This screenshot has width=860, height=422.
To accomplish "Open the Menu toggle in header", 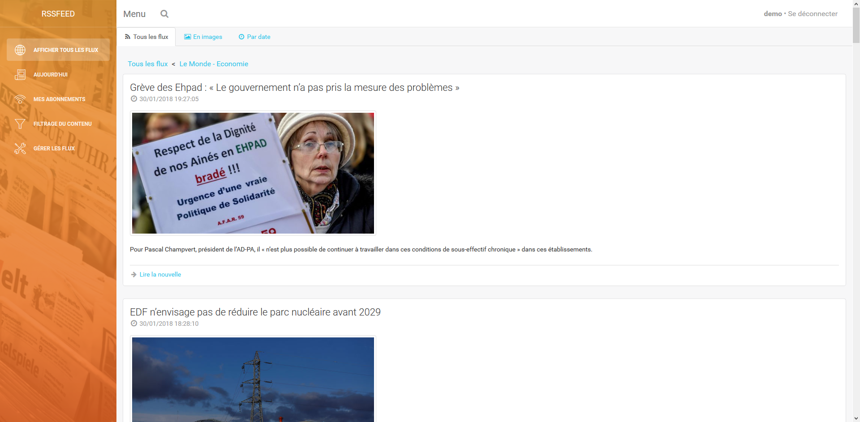I will click(x=134, y=14).
